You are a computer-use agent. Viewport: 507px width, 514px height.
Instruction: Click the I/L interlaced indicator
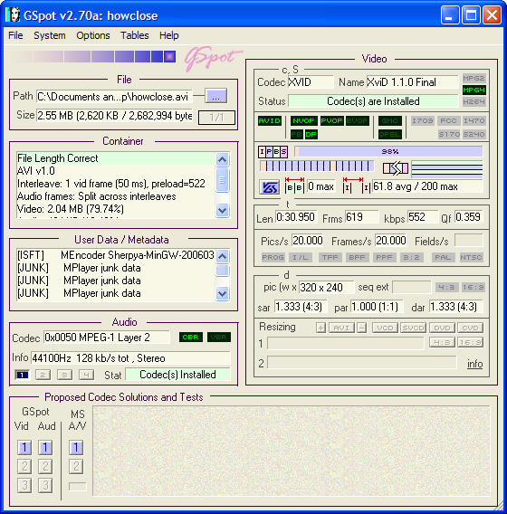[x=300, y=257]
